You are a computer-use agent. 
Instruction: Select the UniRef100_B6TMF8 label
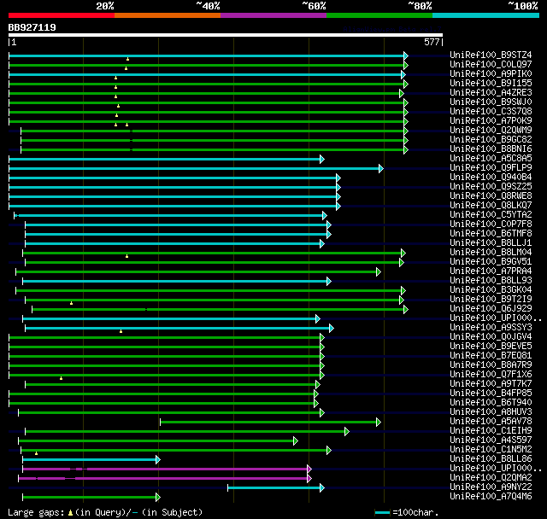(x=491, y=234)
